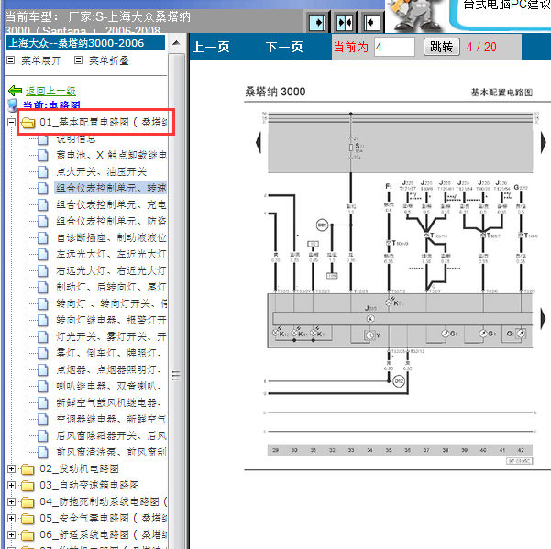The height and width of the screenshot is (549, 551).
Task: Select the 右远光大灯、右近光大灯 tree item
Action: [111, 270]
